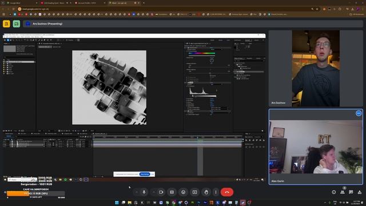
Task: Open the Photoshop icon on the taskbar
Action: [199, 203]
